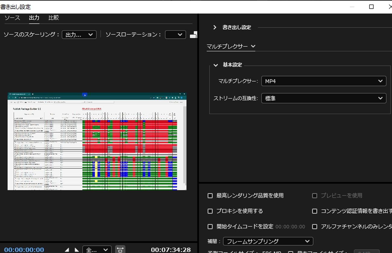The width and height of the screenshot is (392, 253).
Task: Enable アルファチャンネルのみレンダリング option
Action: 315,226
